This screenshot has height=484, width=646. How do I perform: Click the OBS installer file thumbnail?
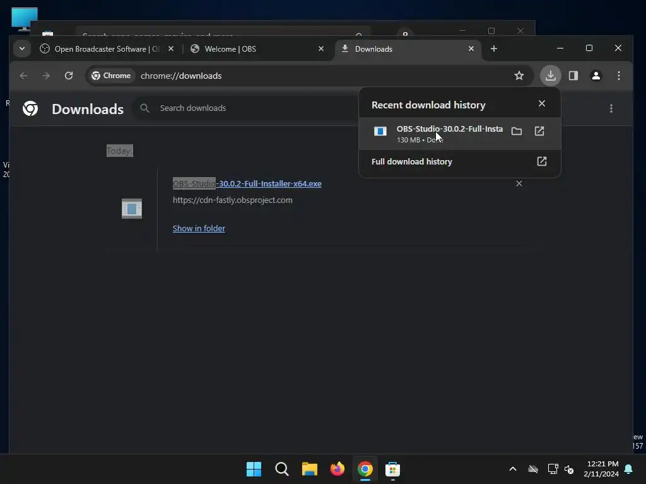pos(132,209)
